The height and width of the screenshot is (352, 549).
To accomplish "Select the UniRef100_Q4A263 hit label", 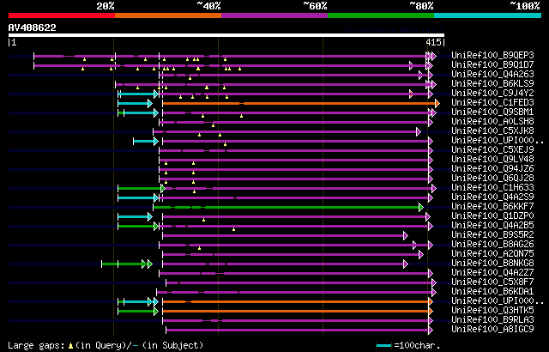I will coord(492,74).
